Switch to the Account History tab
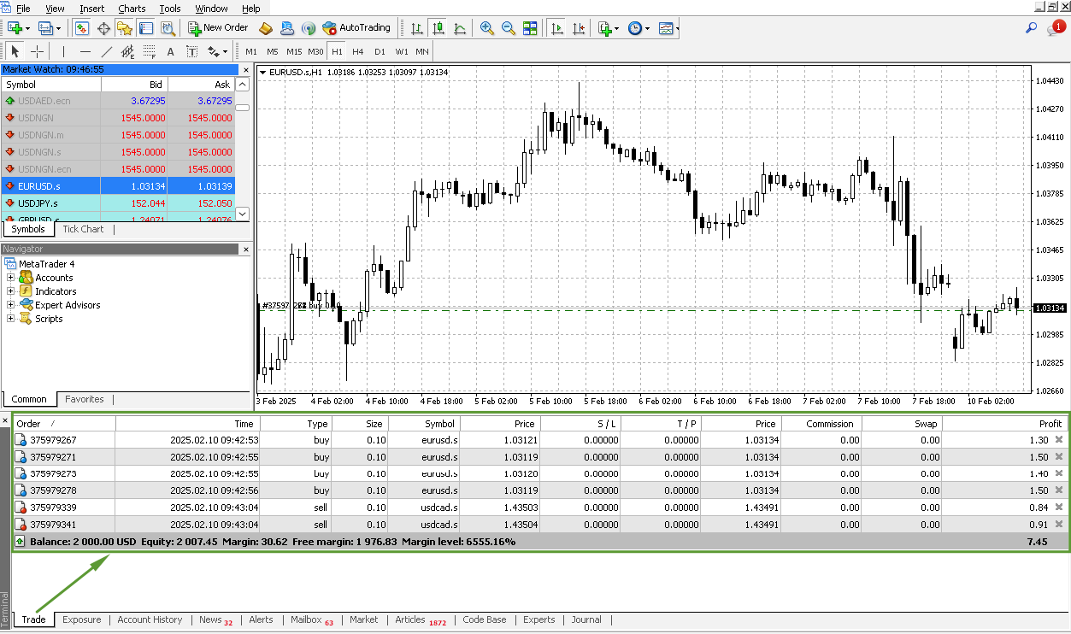Image resolution: width=1071 pixels, height=634 pixels. pyautogui.click(x=150, y=619)
